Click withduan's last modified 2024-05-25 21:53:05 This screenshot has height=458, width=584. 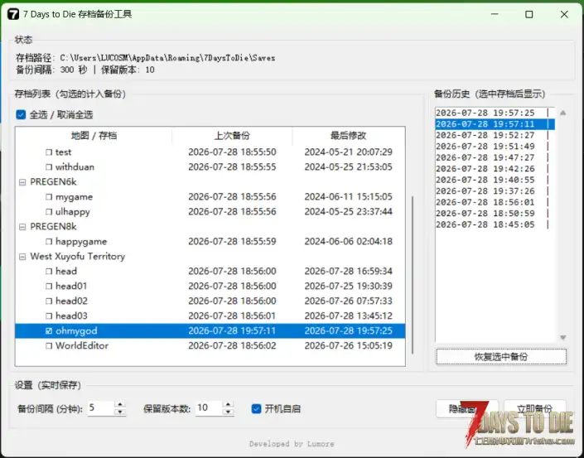click(348, 167)
